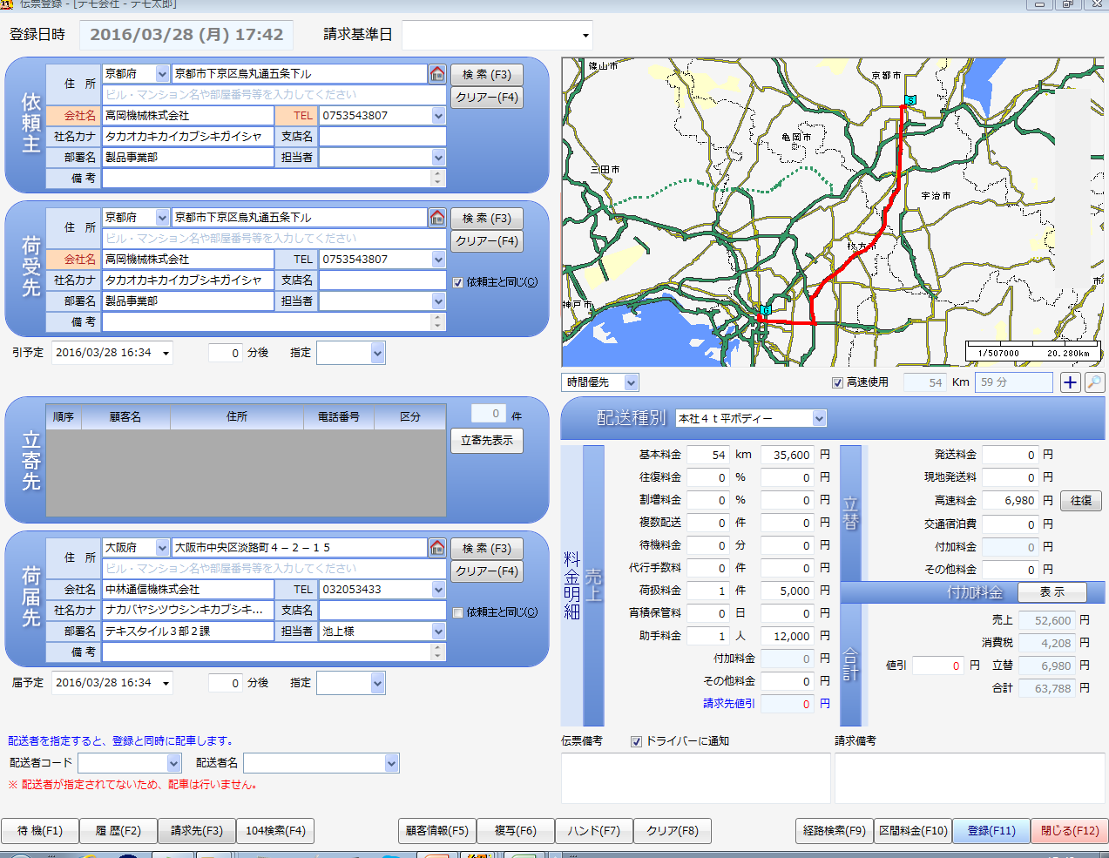Click 備考 spinner arrows in 依頼主 section
Screen dimensions: 1109x858
[438, 179]
